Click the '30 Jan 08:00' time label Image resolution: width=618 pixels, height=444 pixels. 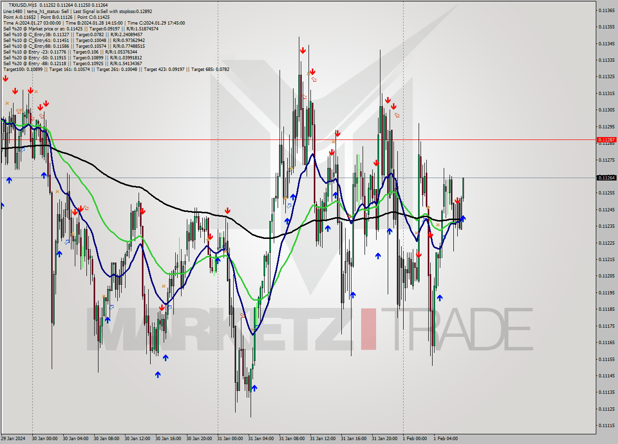click(x=106, y=439)
